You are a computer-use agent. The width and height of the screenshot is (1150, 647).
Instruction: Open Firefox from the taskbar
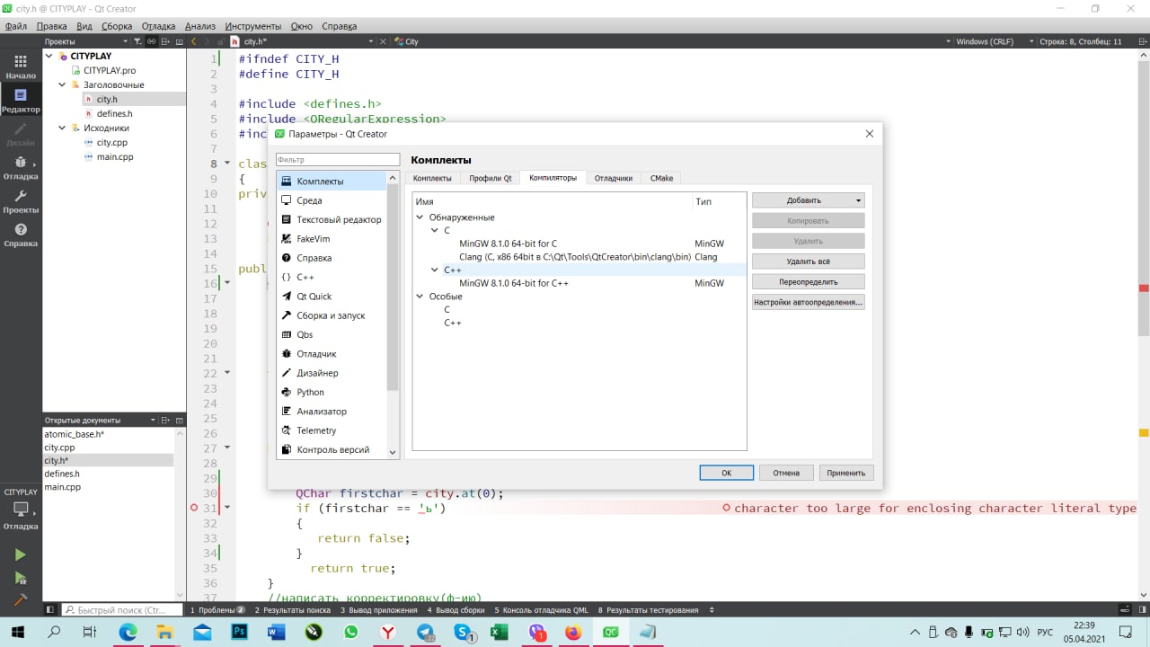pos(573,633)
